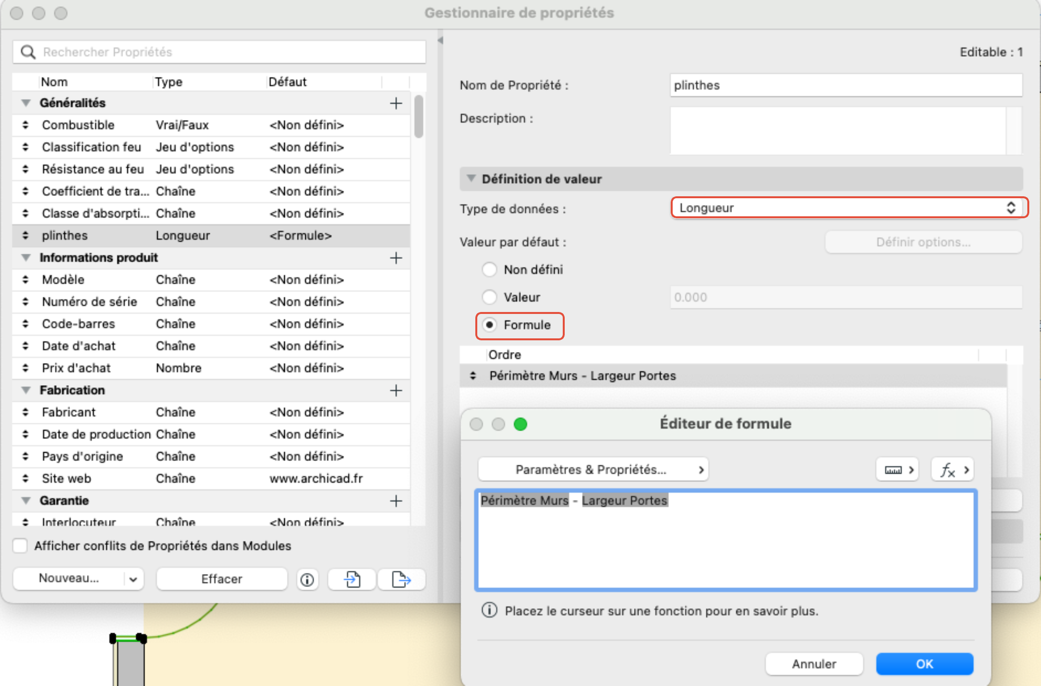Screen dimensions: 1041x686
Task: Click the Définir options button
Action: pos(923,242)
